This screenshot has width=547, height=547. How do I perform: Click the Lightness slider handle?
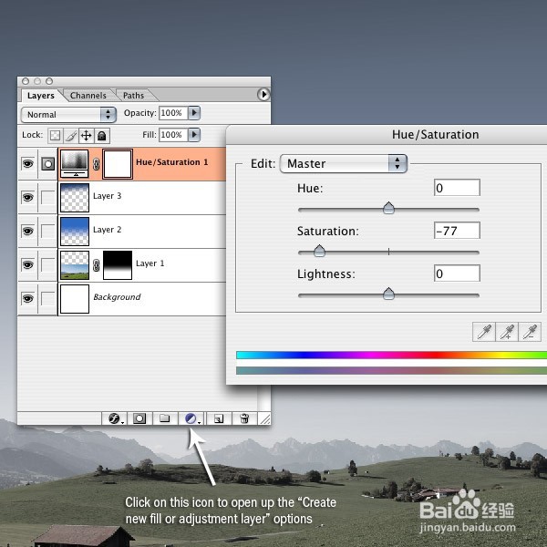tap(388, 294)
